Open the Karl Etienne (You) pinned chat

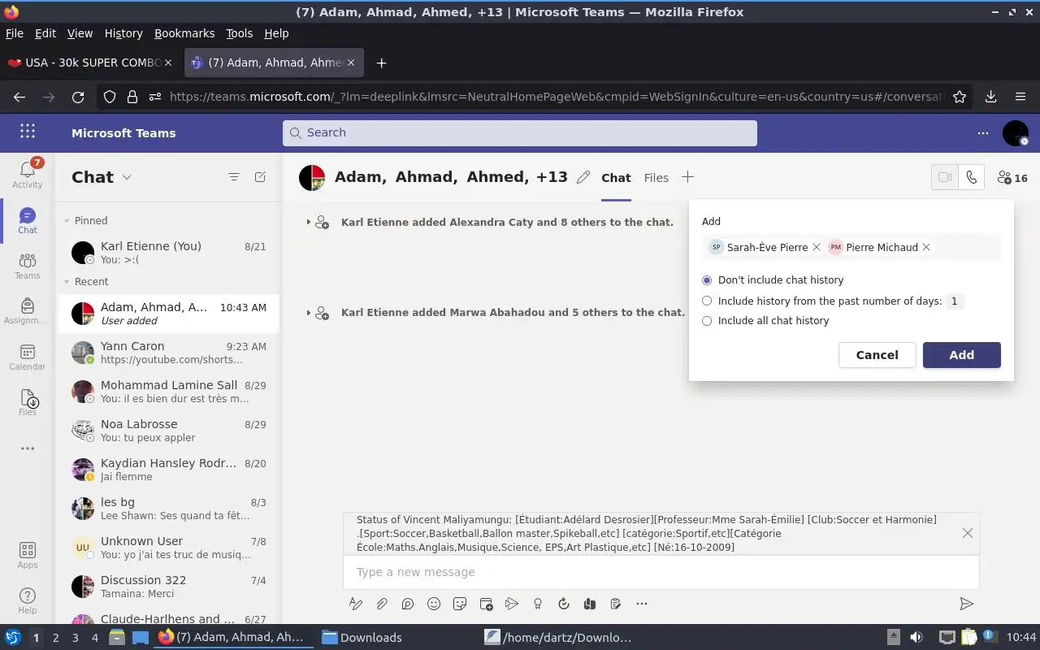click(x=168, y=253)
